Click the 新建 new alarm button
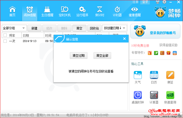This screenshot has height=118, width=183. coord(34,28)
